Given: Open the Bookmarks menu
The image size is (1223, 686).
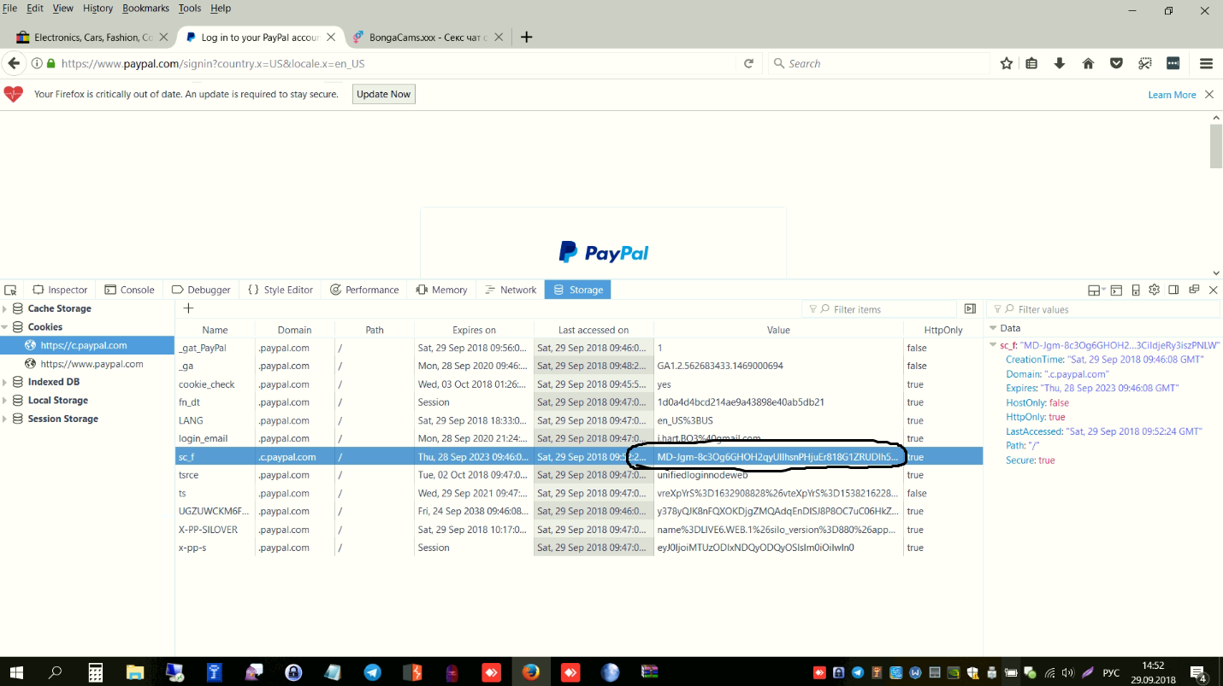Looking at the screenshot, I should click(145, 8).
